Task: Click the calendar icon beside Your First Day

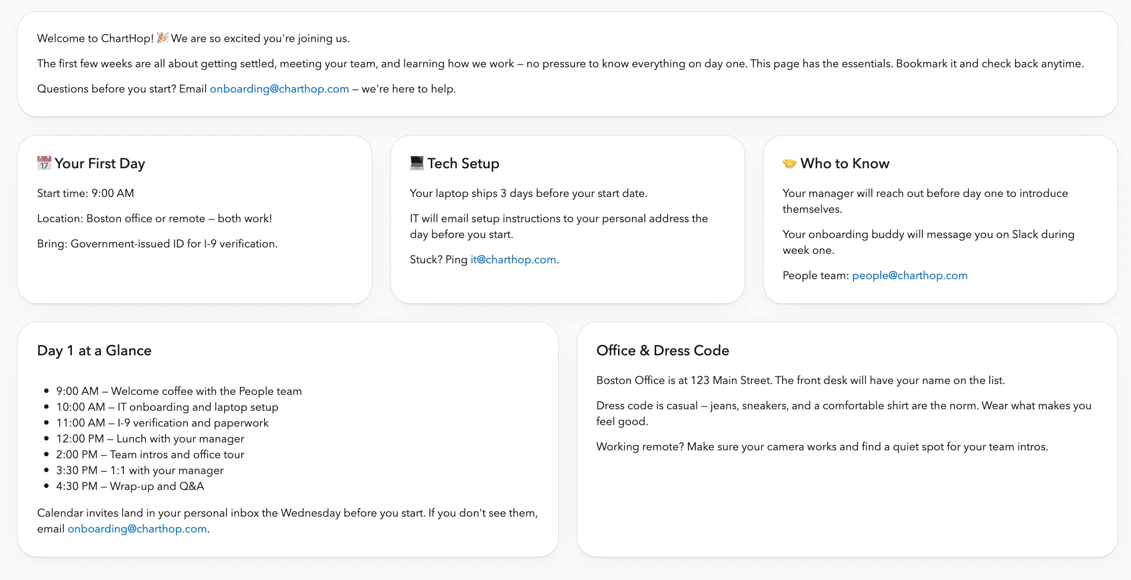Action: click(44, 163)
